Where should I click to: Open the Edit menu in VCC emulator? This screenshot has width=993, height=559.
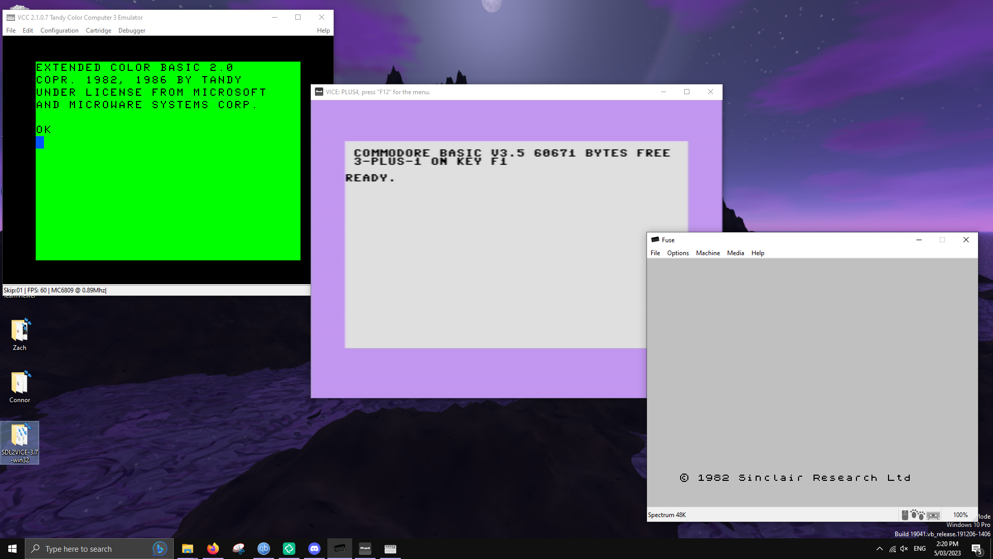click(28, 31)
